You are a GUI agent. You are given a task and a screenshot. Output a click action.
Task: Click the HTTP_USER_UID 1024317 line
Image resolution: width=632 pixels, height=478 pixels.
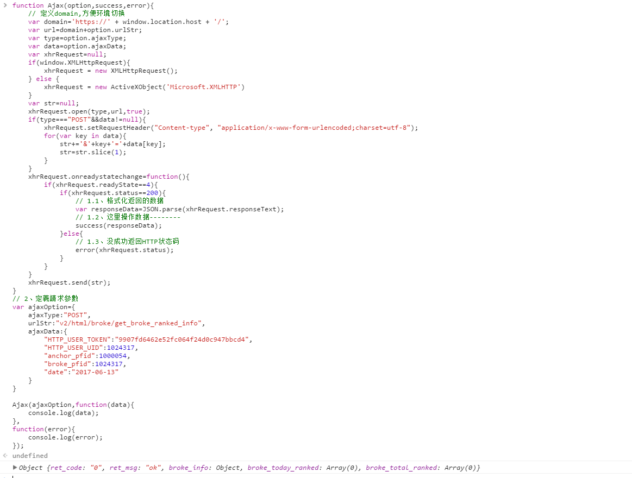pyautogui.click(x=91, y=348)
